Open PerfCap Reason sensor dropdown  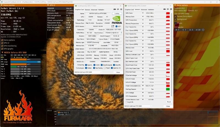pyautogui.click(x=143, y=89)
